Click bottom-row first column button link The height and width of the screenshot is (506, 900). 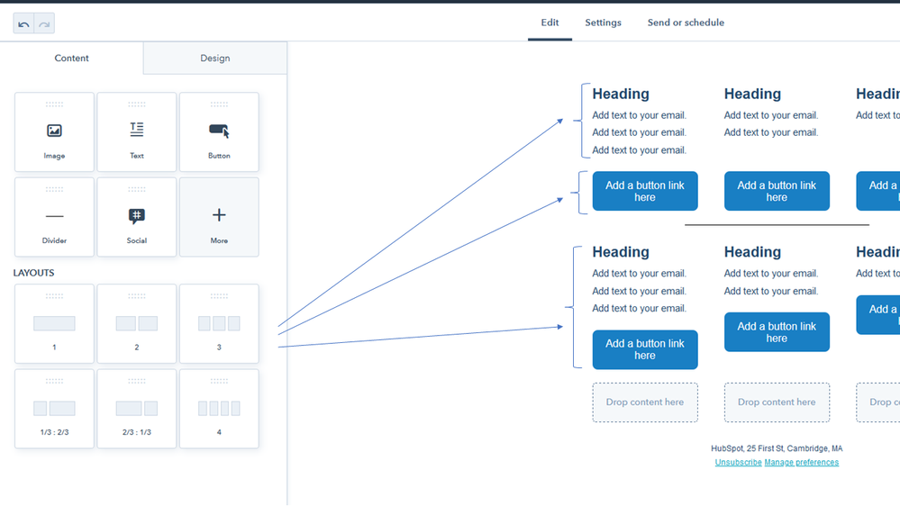click(x=644, y=349)
